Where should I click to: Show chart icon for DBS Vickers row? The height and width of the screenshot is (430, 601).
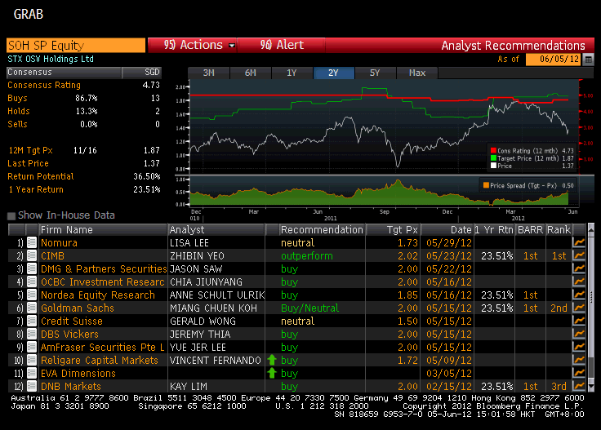pos(579,334)
